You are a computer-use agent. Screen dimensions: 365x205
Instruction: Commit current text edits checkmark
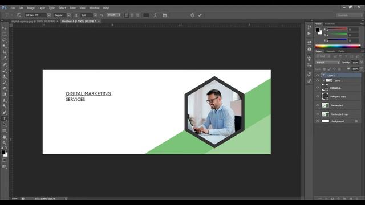(x=200, y=15)
